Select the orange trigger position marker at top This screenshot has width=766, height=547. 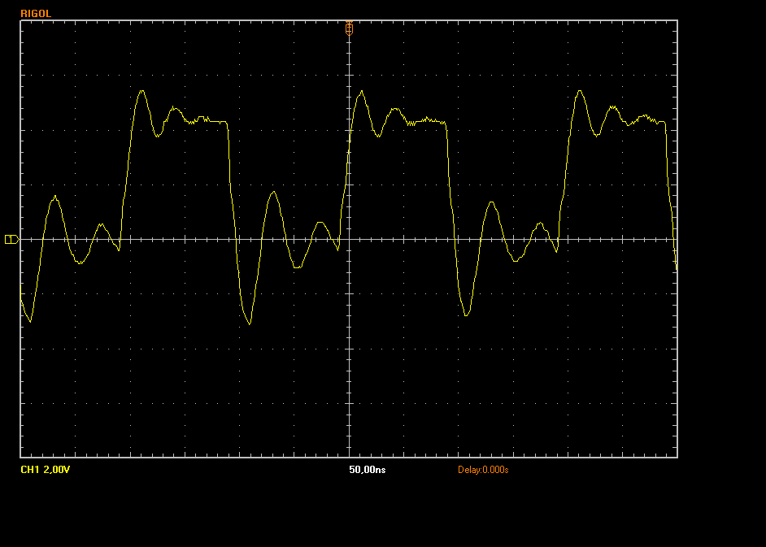point(349,28)
